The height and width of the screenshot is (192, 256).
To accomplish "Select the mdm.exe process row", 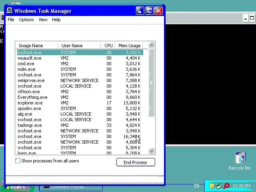I will [x=80, y=69].
